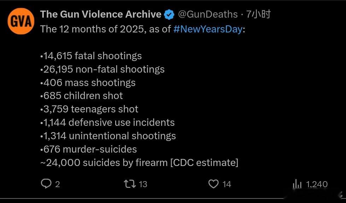Open The Gun Violence Archive profile name
Screen dimensions: 346x203
tap(101, 14)
